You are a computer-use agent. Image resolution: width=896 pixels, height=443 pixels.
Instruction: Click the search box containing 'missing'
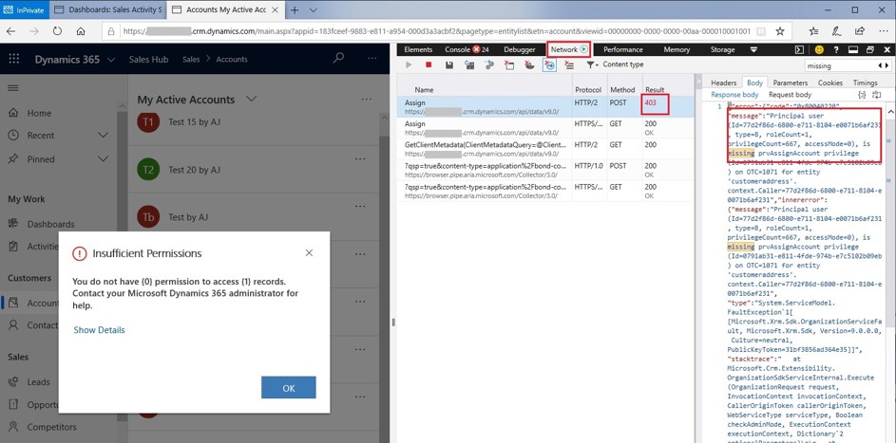843,65
